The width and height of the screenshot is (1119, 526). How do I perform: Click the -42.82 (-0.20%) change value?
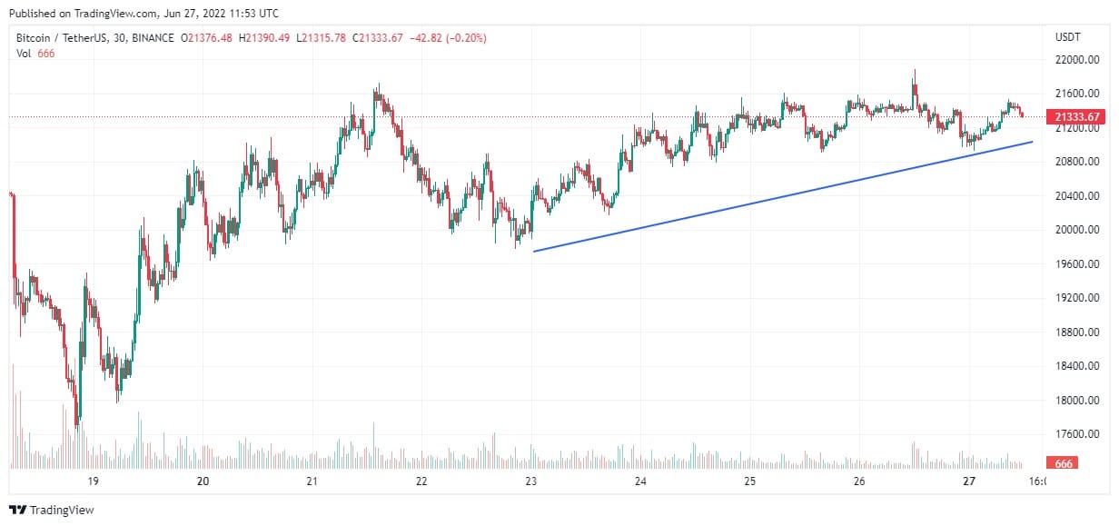coord(450,37)
